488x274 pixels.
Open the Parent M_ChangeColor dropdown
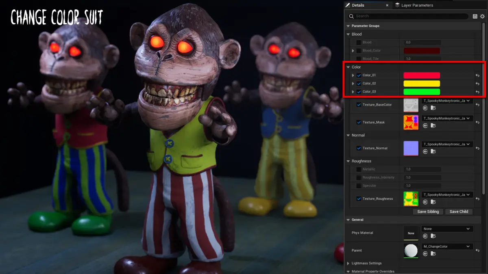point(447,246)
